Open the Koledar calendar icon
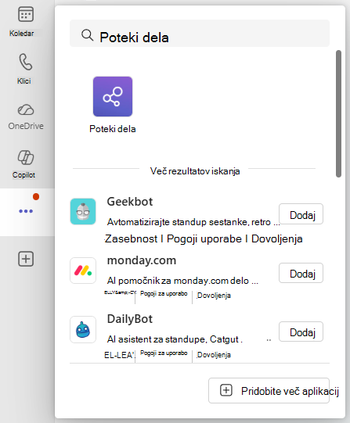Image resolution: width=350 pixels, height=423 pixels. point(26,14)
